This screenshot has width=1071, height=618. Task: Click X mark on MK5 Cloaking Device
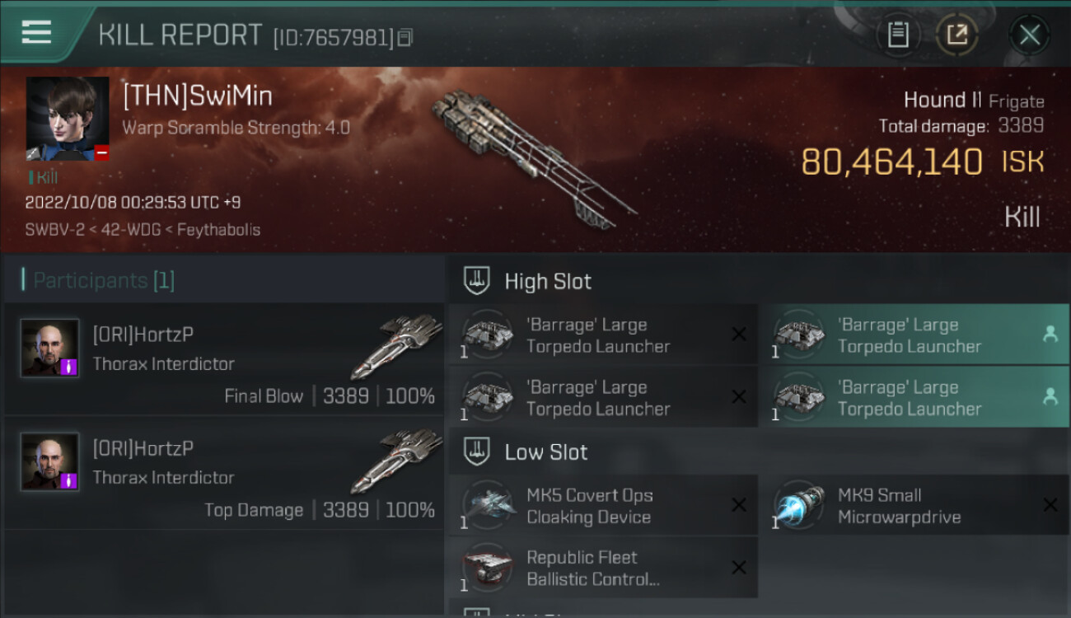[739, 505]
